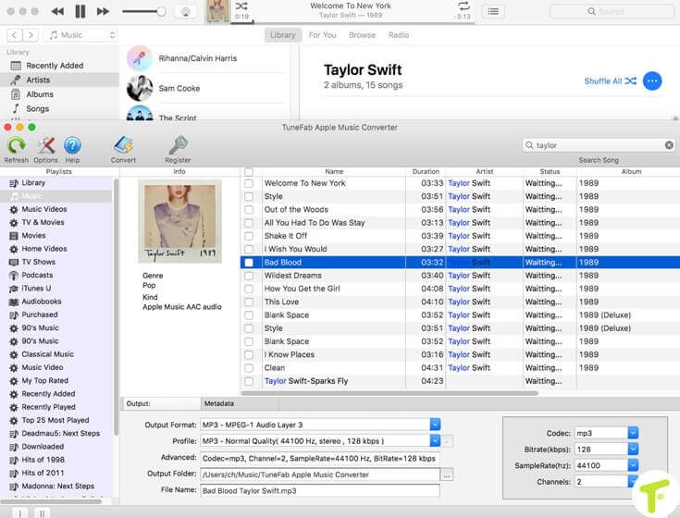Pause playback in iTunes
The image size is (680, 518).
[80, 11]
